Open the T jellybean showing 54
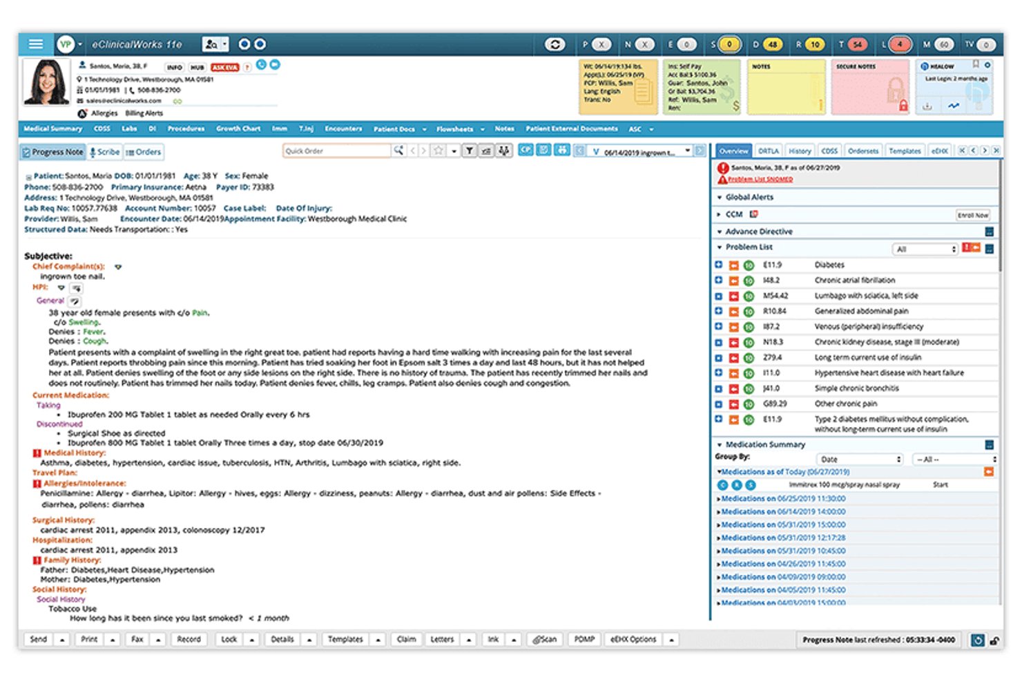 (858, 44)
